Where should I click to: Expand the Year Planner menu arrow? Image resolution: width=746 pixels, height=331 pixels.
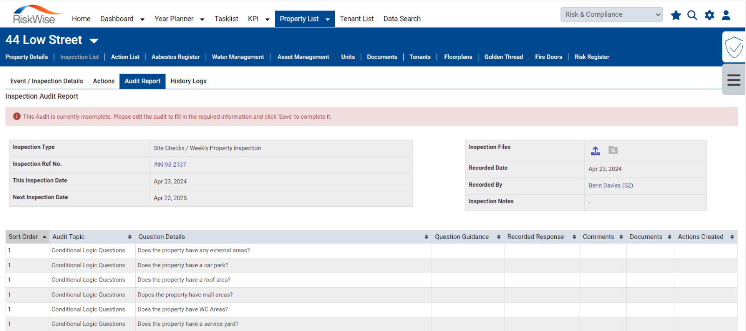[x=202, y=20]
